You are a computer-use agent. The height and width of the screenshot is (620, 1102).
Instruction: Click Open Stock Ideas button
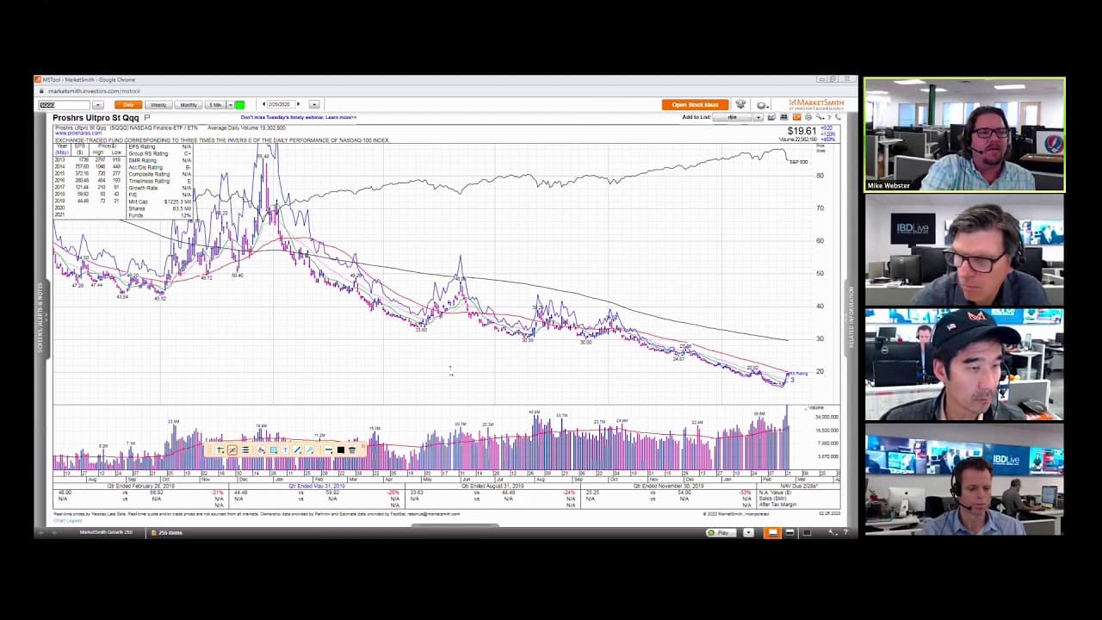(x=696, y=105)
